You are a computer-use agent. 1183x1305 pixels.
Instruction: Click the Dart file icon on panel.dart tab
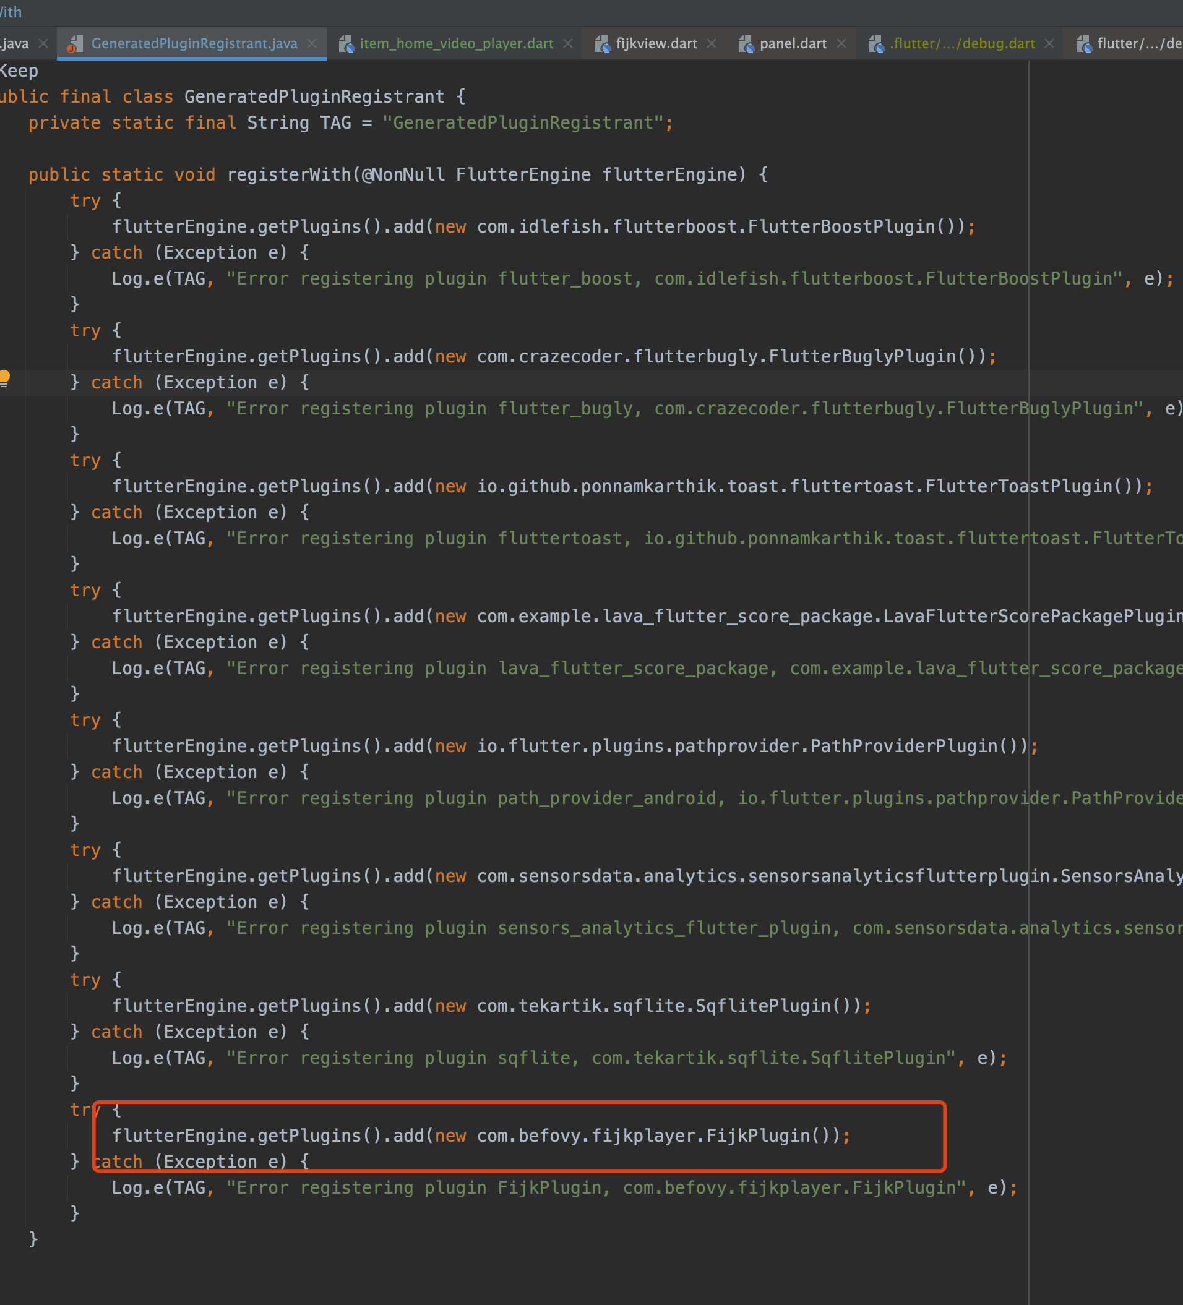[746, 44]
